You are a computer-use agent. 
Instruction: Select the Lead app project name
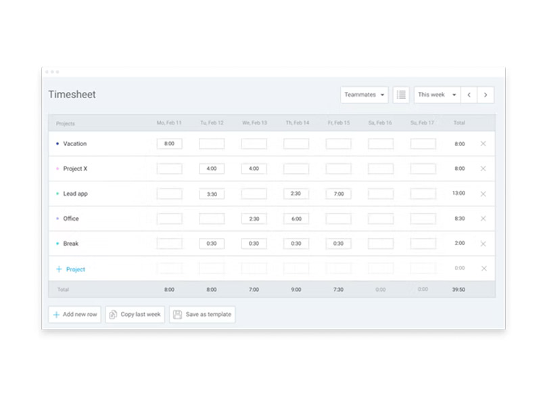coord(75,194)
